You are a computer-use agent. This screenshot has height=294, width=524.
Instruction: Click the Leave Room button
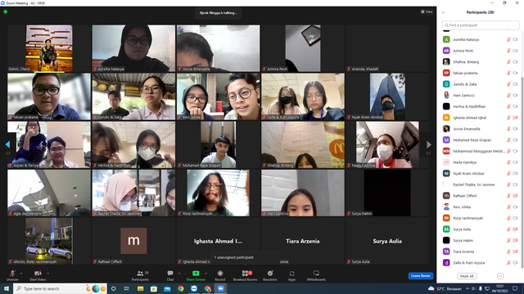420,276
